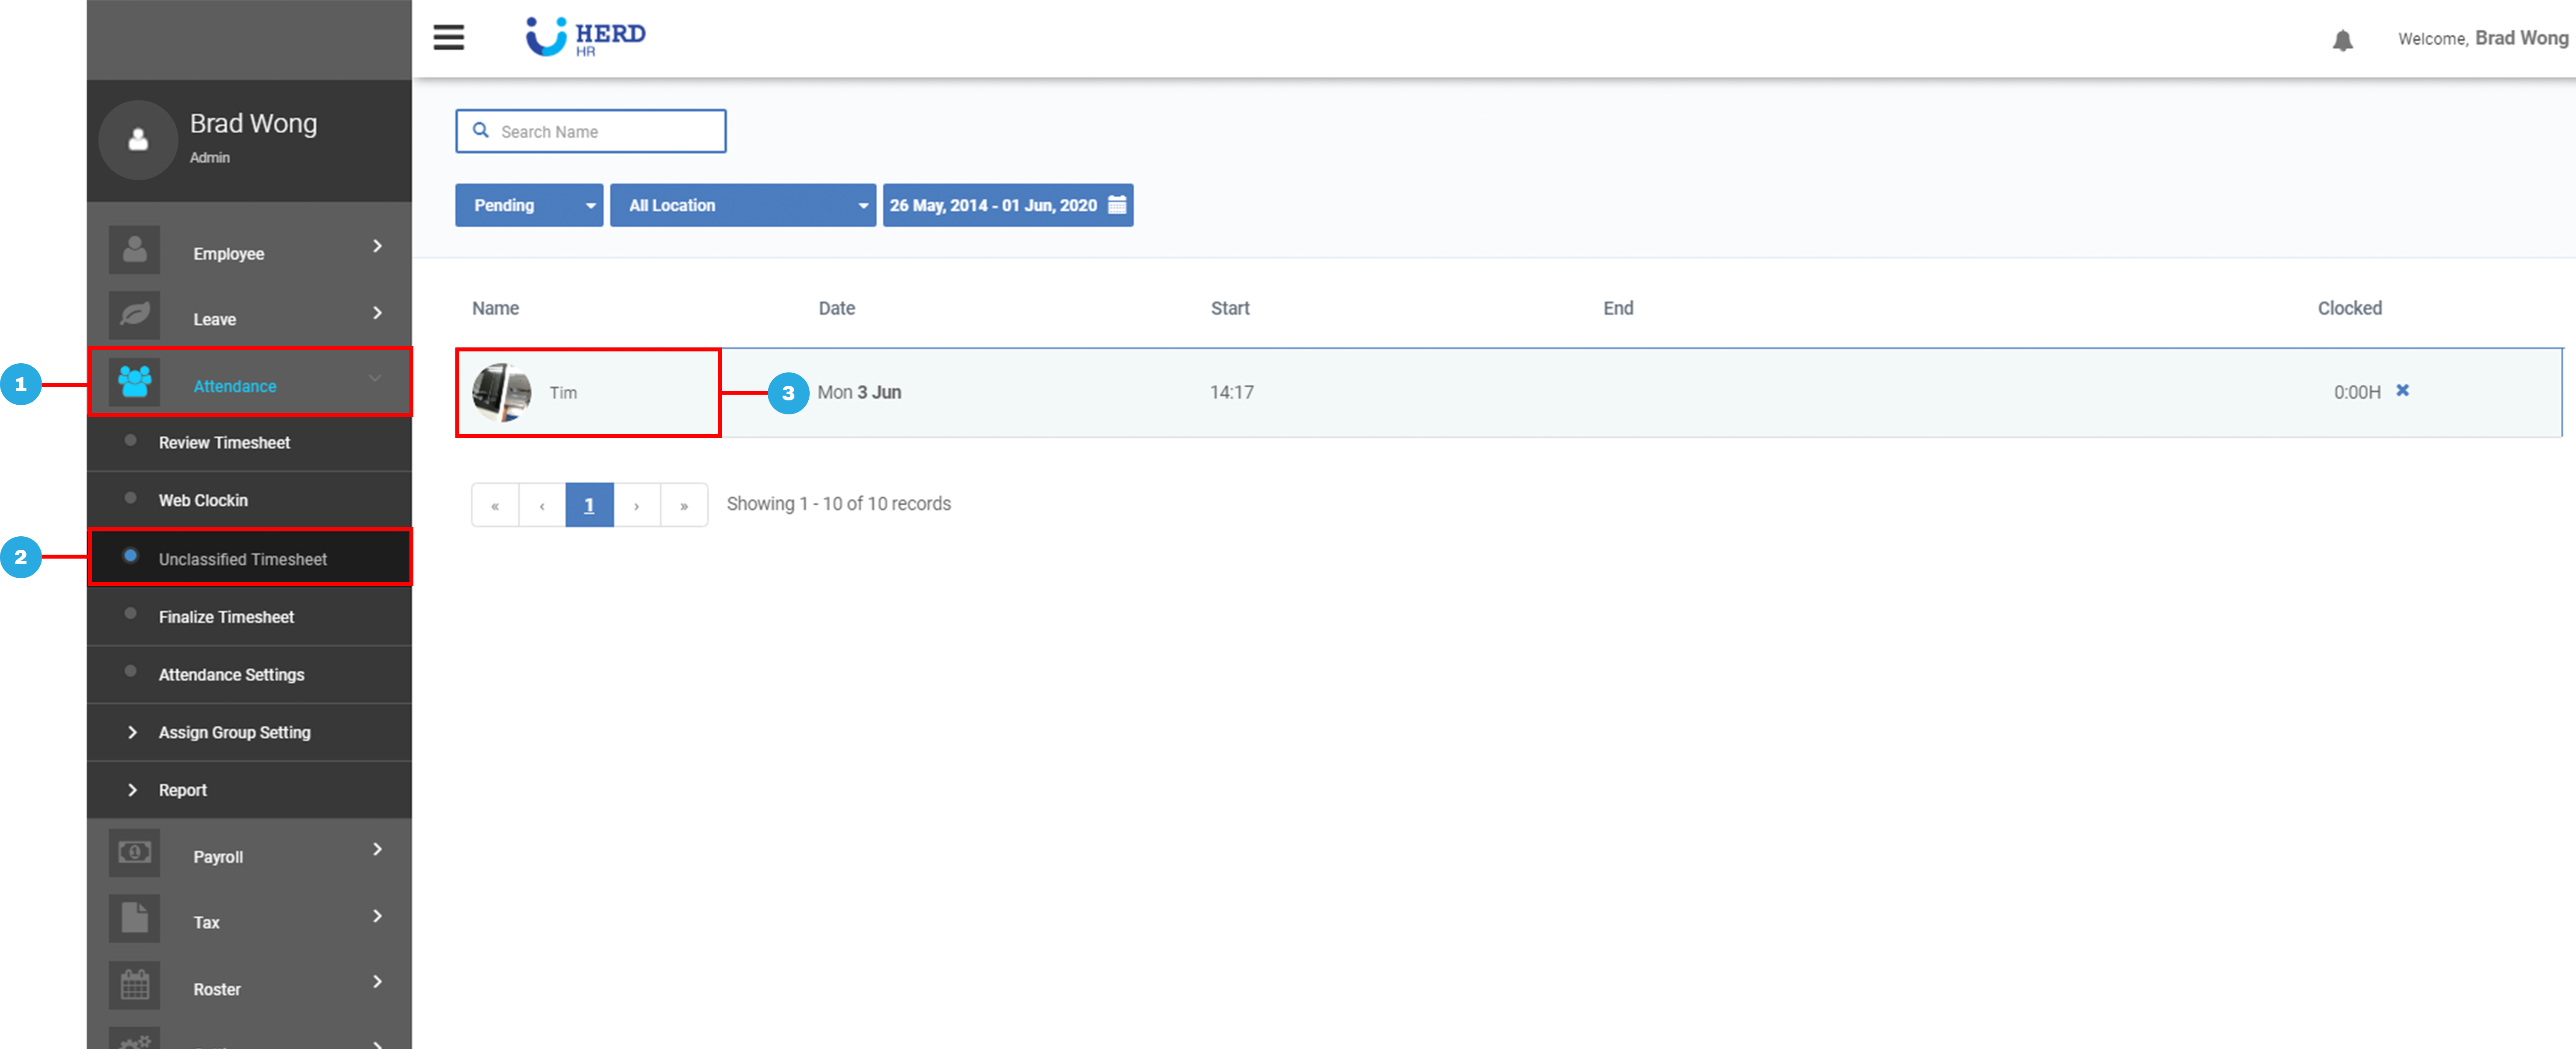Click the hamburger menu icon

pos(448,37)
